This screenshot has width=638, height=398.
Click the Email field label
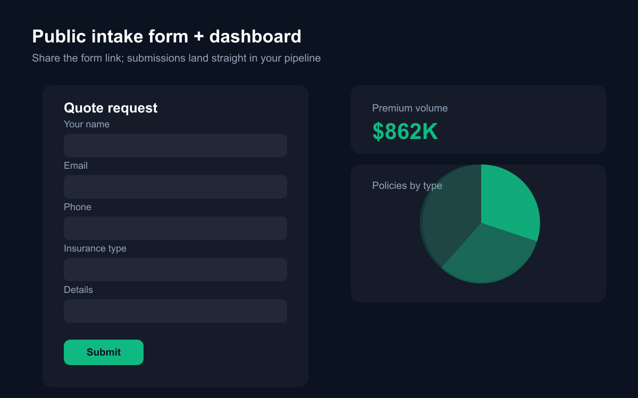(x=75, y=166)
